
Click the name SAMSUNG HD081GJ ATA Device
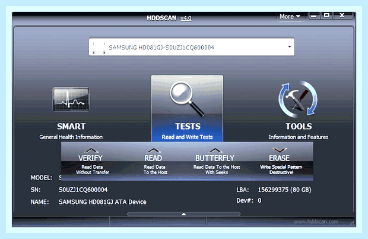tap(102, 202)
